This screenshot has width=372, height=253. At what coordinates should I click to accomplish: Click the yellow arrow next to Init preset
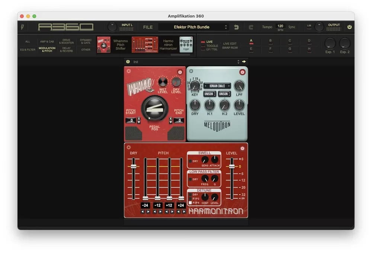(x=244, y=61)
